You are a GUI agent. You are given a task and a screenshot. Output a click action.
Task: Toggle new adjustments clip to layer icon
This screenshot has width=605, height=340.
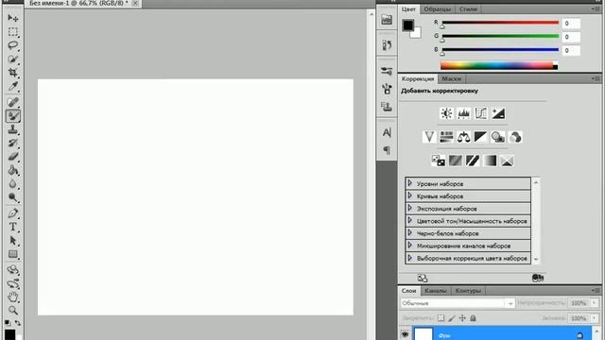[538, 278]
